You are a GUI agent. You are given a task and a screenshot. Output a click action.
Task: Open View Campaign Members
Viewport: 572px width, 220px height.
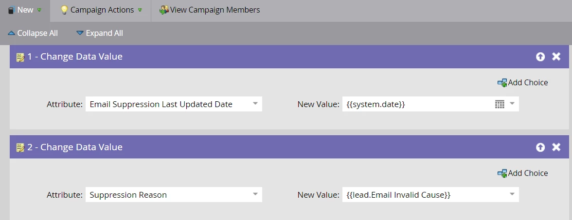(x=214, y=10)
